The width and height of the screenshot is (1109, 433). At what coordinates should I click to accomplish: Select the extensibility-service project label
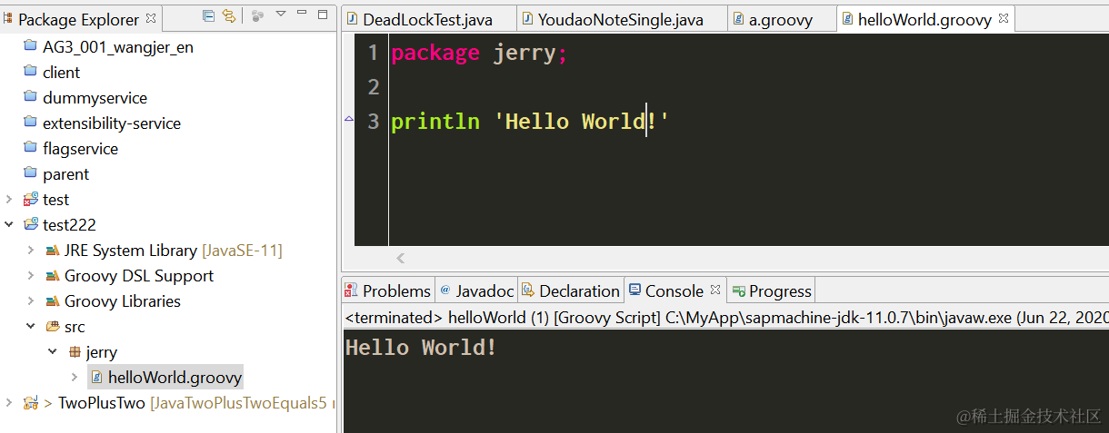click(112, 123)
